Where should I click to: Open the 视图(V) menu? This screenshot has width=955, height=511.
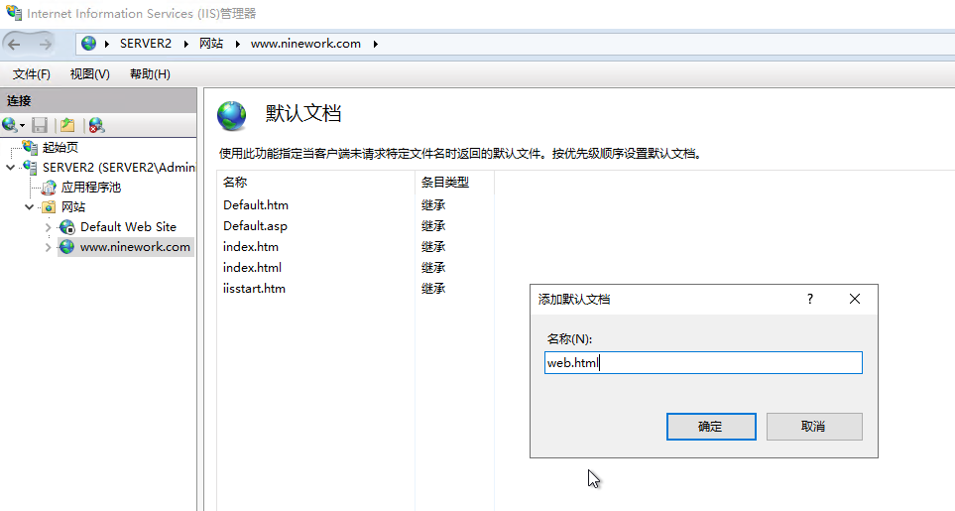tap(89, 74)
